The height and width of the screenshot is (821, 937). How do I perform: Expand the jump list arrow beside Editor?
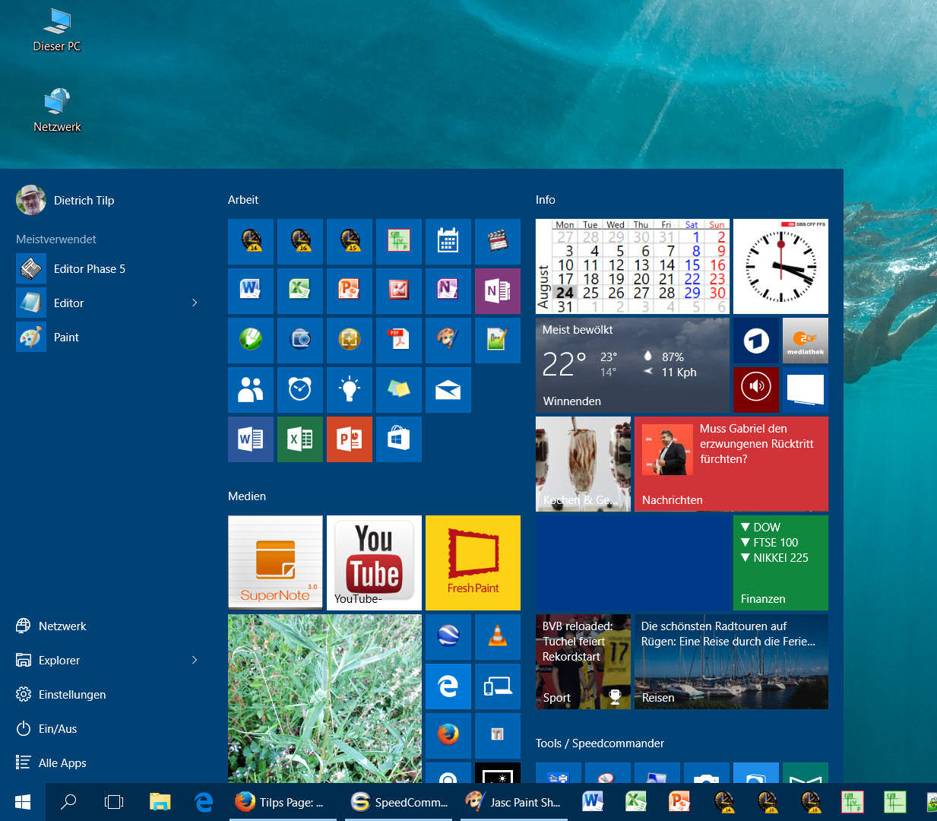click(195, 303)
